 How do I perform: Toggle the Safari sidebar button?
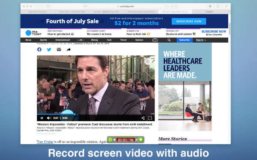pos(48,6)
